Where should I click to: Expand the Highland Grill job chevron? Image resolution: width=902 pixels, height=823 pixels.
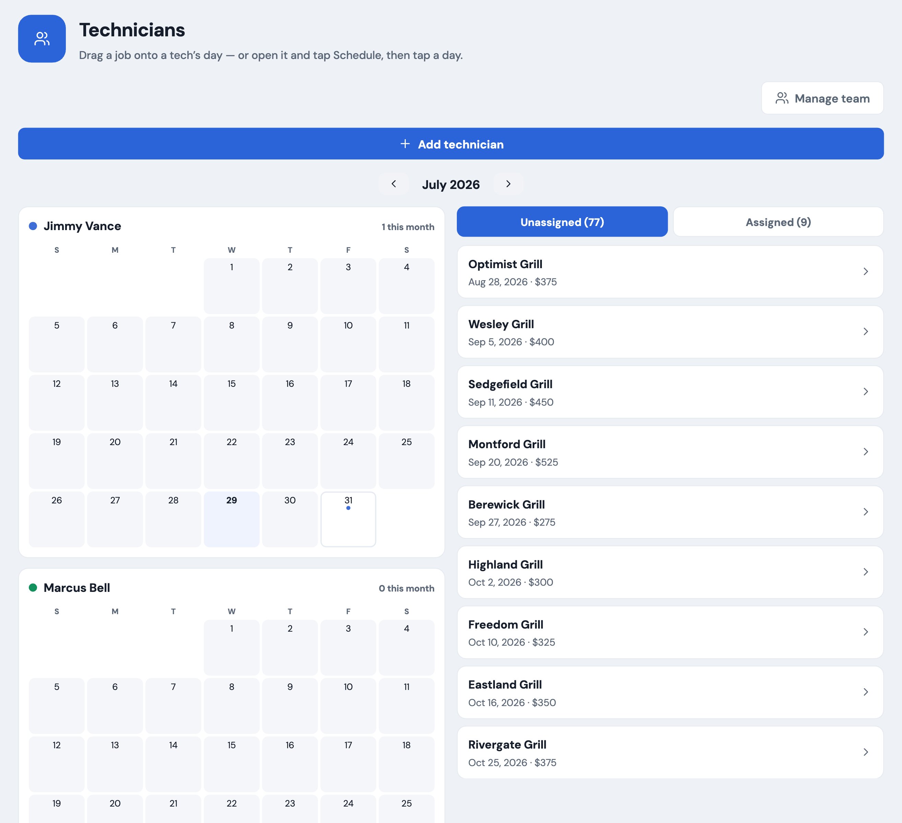pos(866,572)
